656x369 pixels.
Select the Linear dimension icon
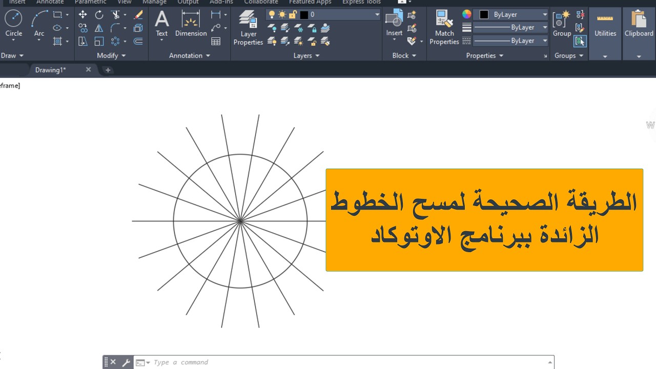216,15
